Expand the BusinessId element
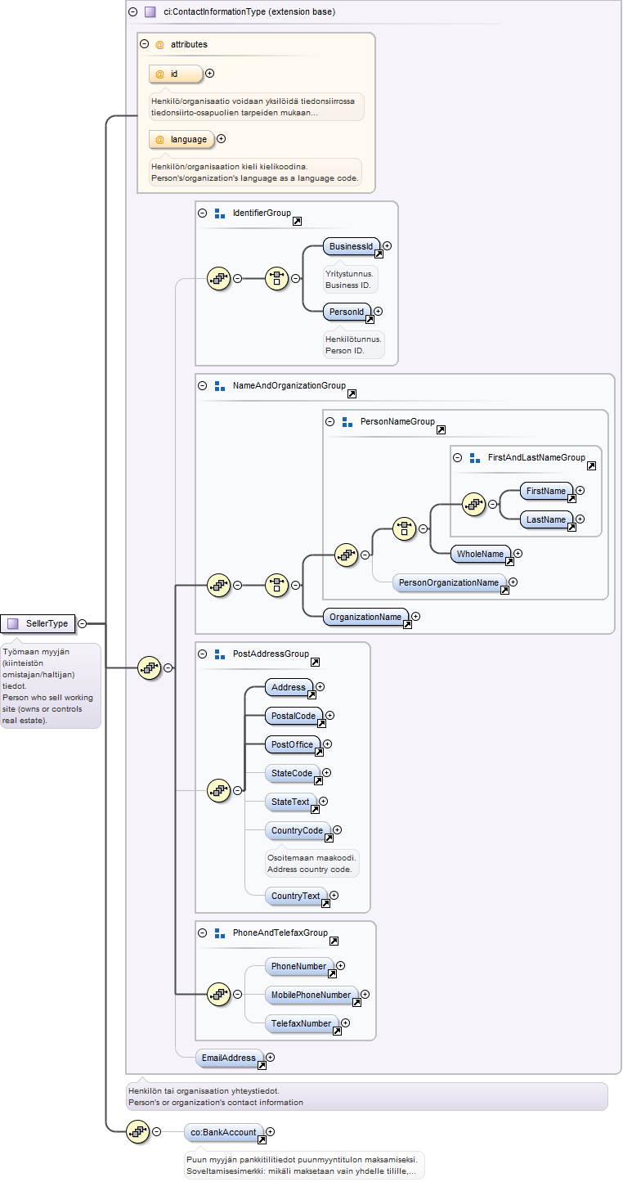This screenshot has height=1182, width=623. click(388, 245)
